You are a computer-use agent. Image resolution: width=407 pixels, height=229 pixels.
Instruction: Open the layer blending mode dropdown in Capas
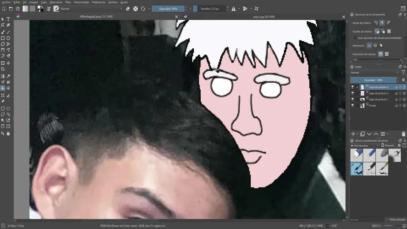(x=375, y=73)
